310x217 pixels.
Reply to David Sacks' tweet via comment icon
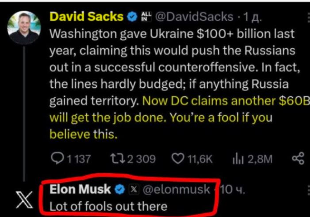pos(57,159)
